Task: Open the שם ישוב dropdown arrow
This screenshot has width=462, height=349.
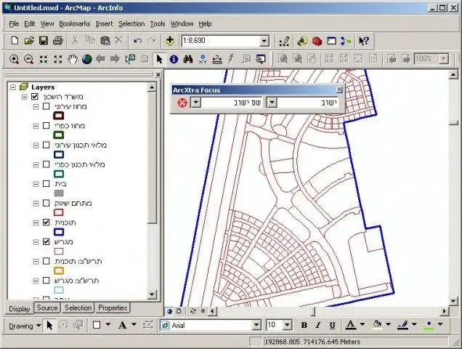Action: click(x=196, y=103)
